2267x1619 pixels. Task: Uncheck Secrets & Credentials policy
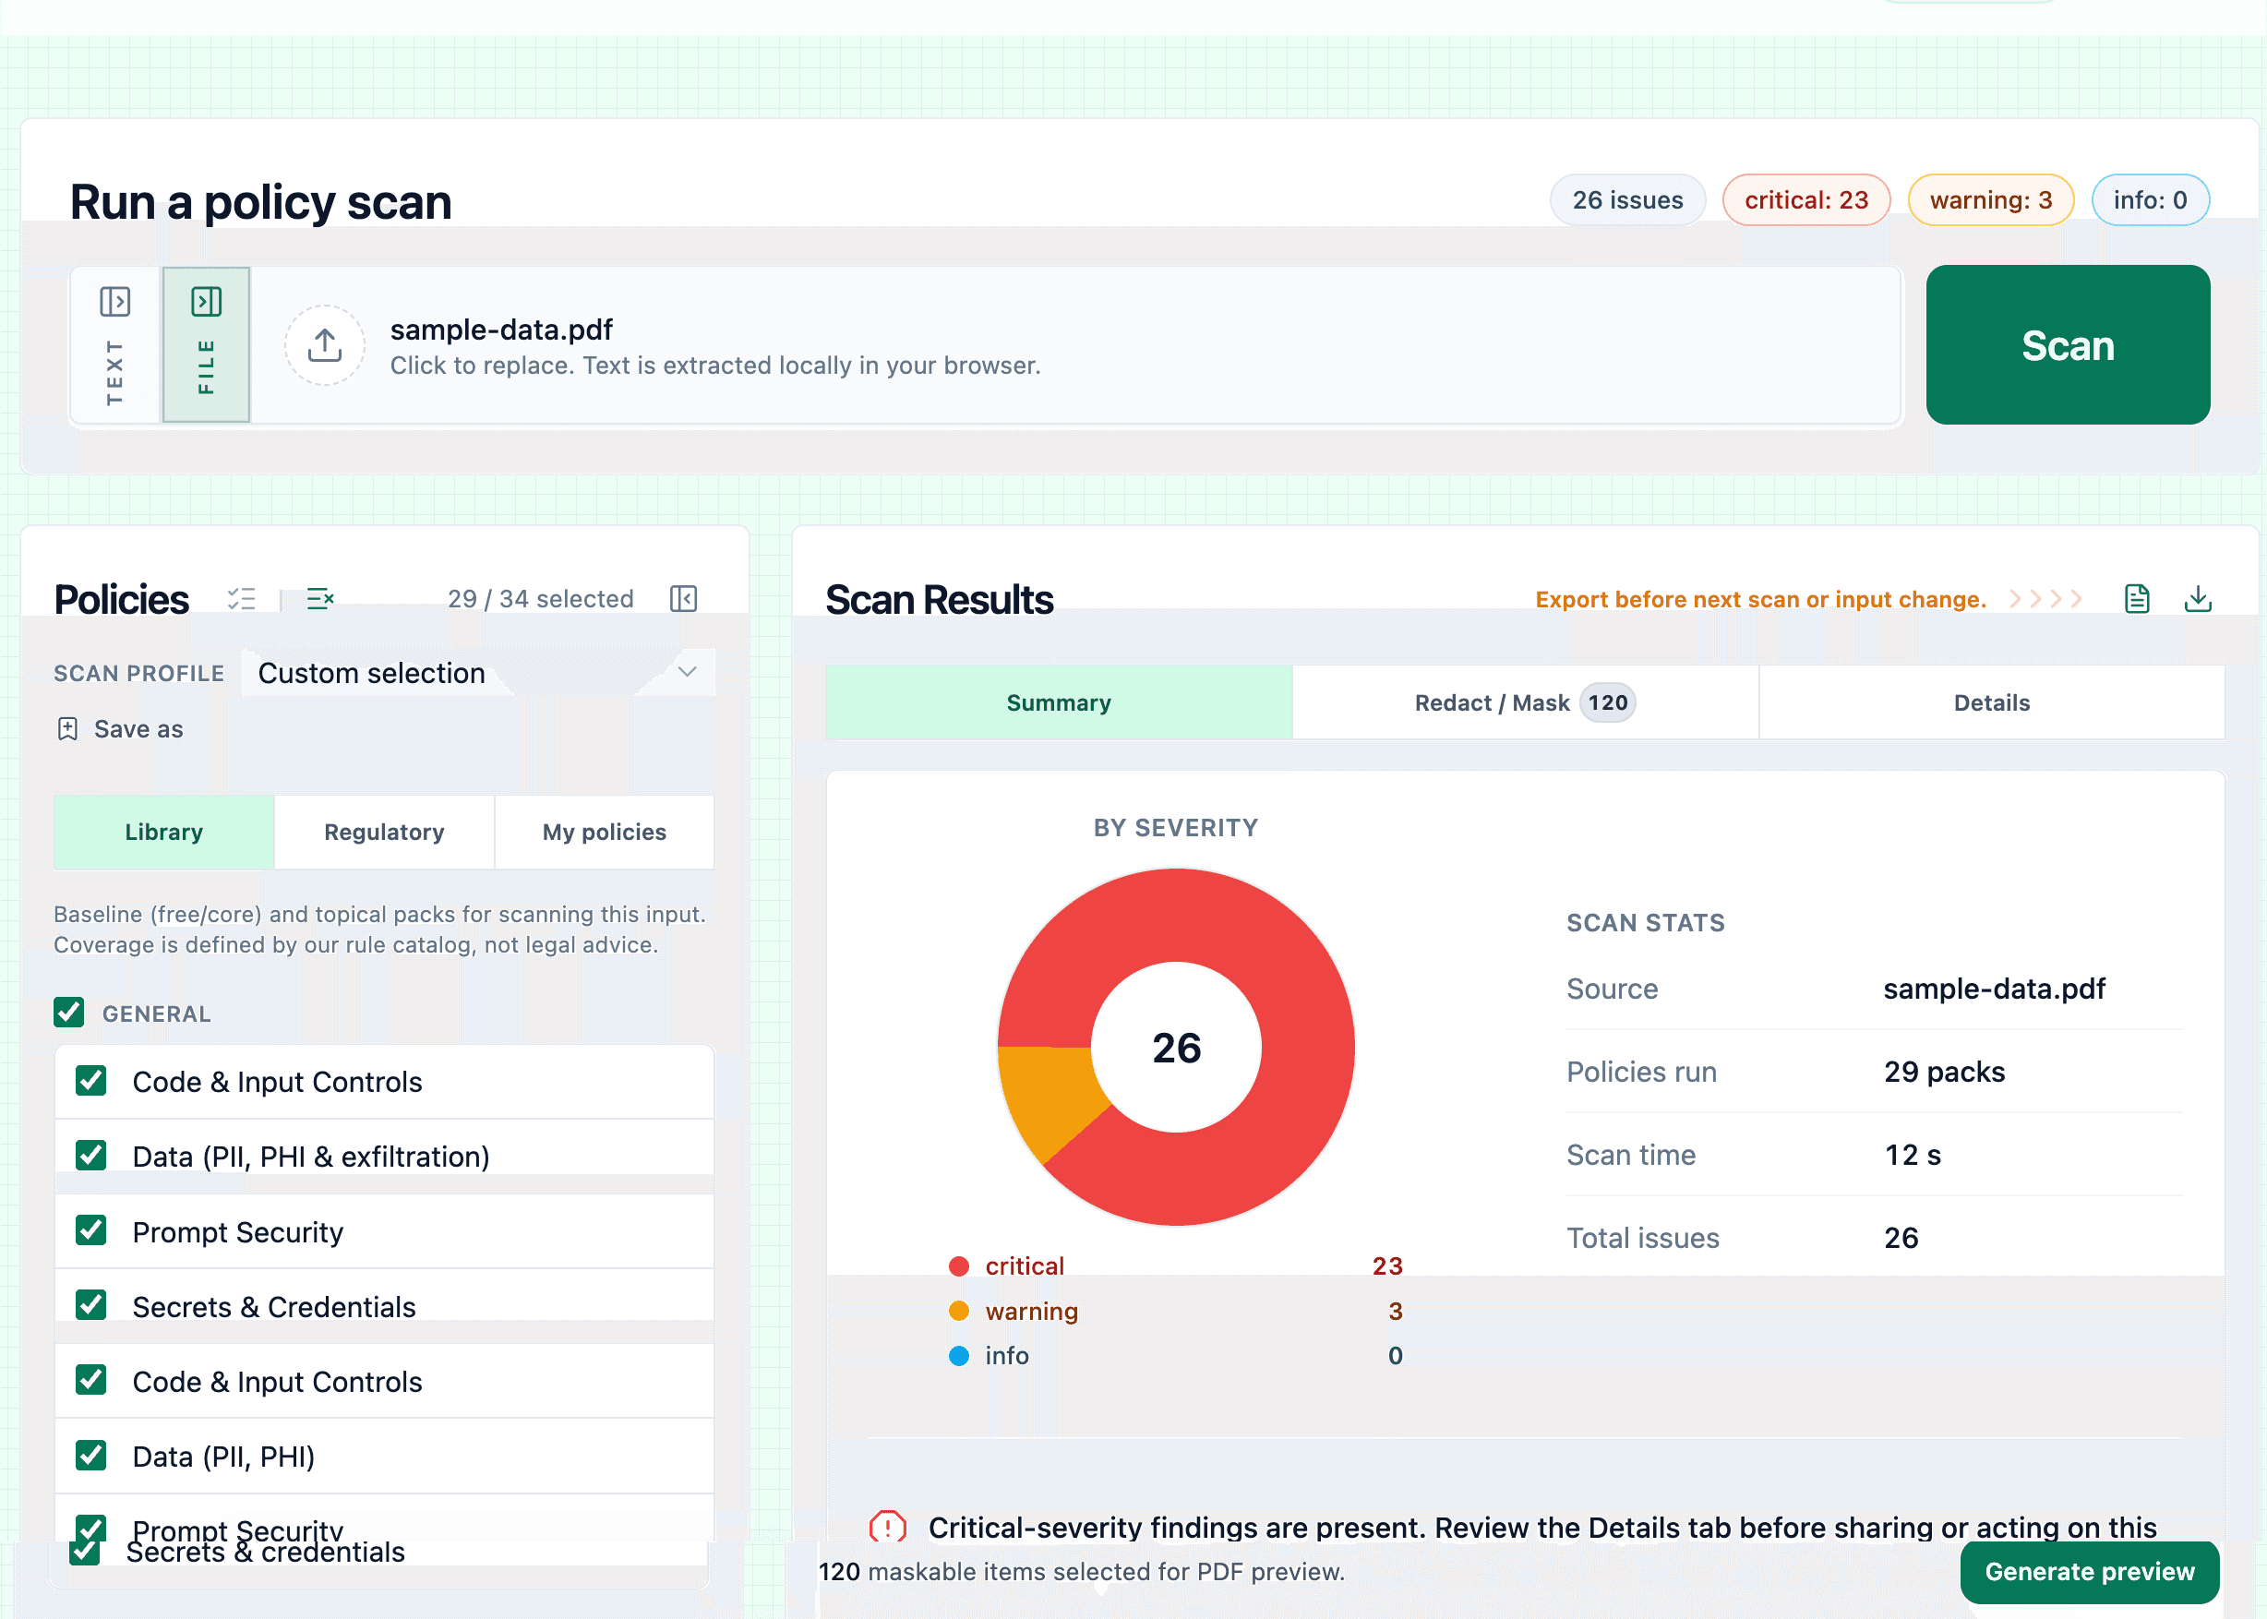(90, 1305)
